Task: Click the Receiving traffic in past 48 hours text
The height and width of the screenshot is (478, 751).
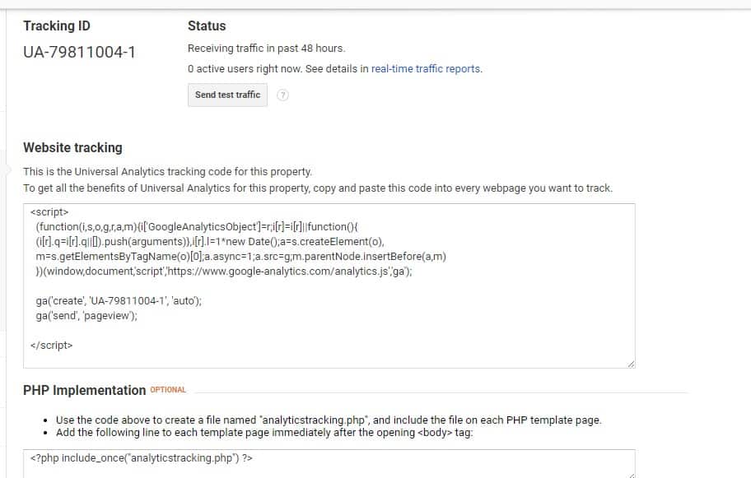Action: (266, 49)
